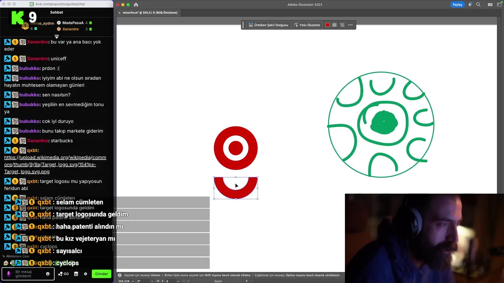
Task: Open the emoji picker in chat
Action: point(48,274)
